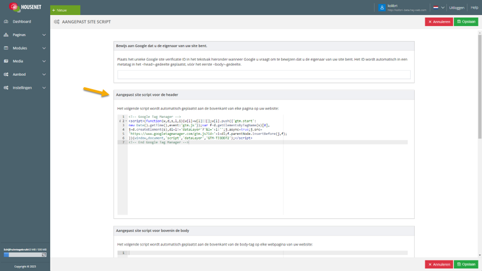
Task: Click 'Bewijs aan Google' section heading
Action: pos(162,46)
